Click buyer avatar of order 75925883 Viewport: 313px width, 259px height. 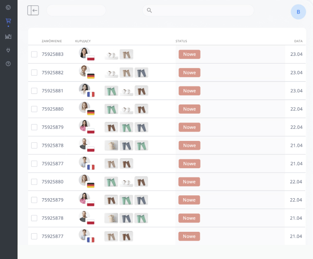(x=85, y=53)
